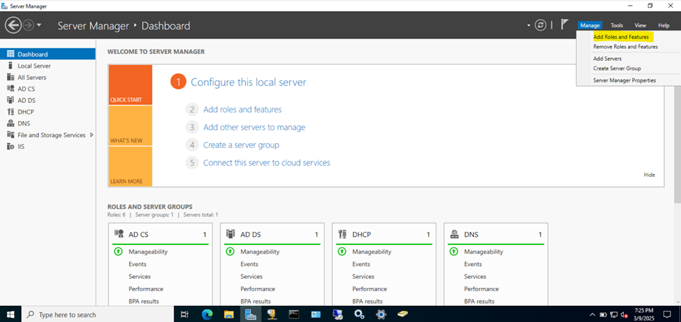
Task: Click the AD DS sidebar icon
Action: pos(11,101)
